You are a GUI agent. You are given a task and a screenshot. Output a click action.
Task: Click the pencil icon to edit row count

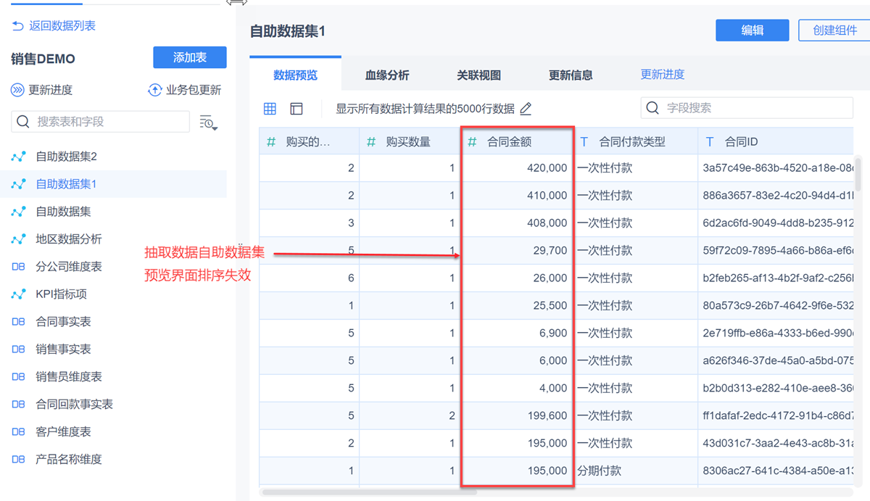[x=526, y=109]
